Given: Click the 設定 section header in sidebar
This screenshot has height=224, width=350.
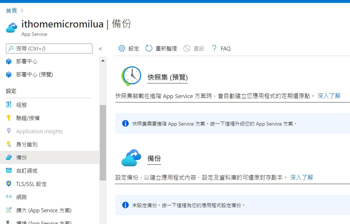Looking at the screenshot, I should (11, 91).
